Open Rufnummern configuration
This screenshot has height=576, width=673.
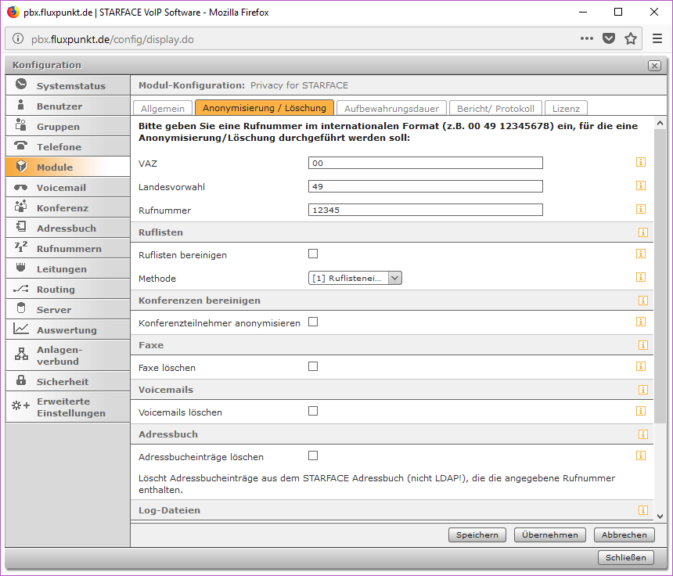[x=68, y=249]
